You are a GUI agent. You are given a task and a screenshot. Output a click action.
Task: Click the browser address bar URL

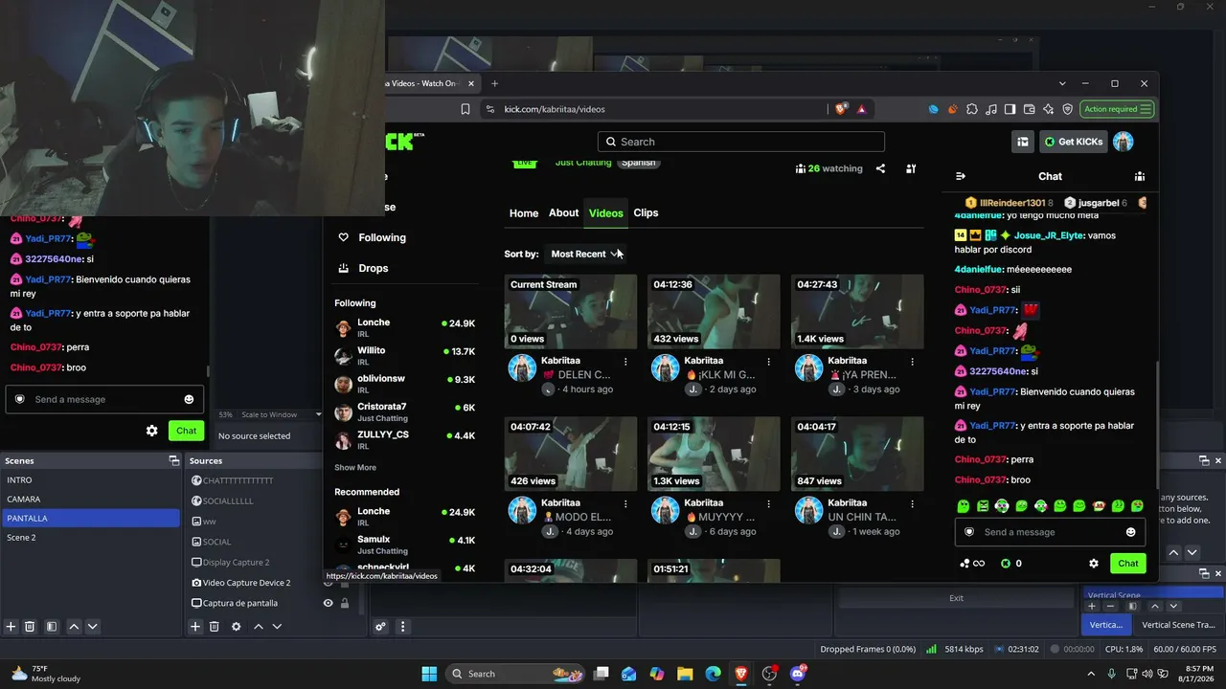555,109
